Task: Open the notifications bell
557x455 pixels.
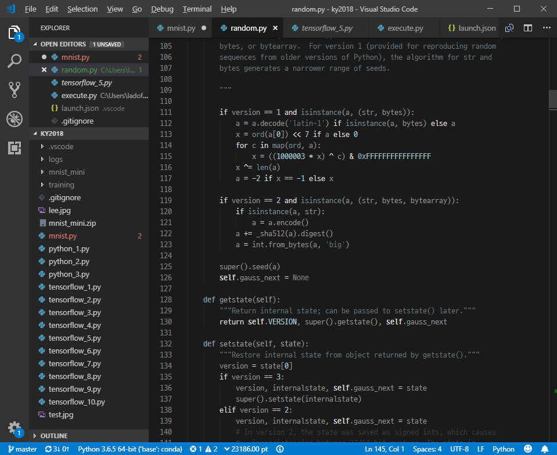Action: coord(545,449)
